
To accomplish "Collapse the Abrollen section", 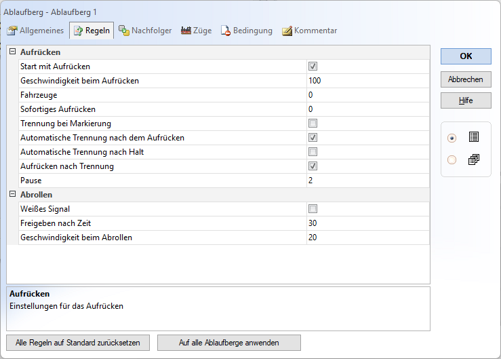I will 13,195.
